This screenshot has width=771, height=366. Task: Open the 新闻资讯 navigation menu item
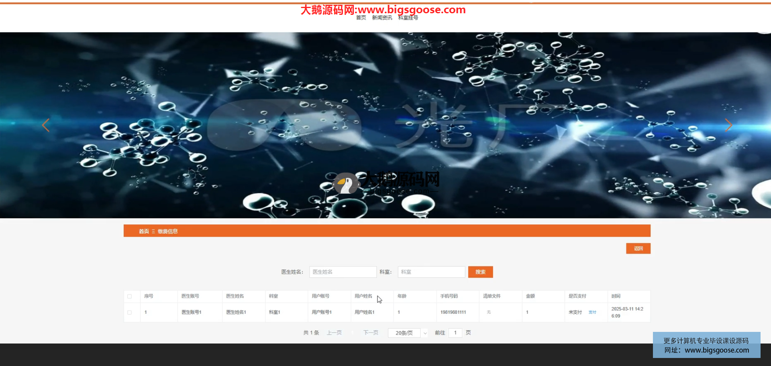tap(382, 18)
